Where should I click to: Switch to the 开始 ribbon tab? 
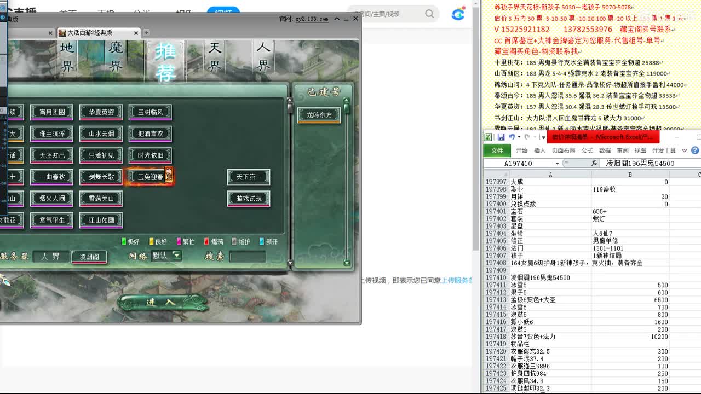click(521, 150)
